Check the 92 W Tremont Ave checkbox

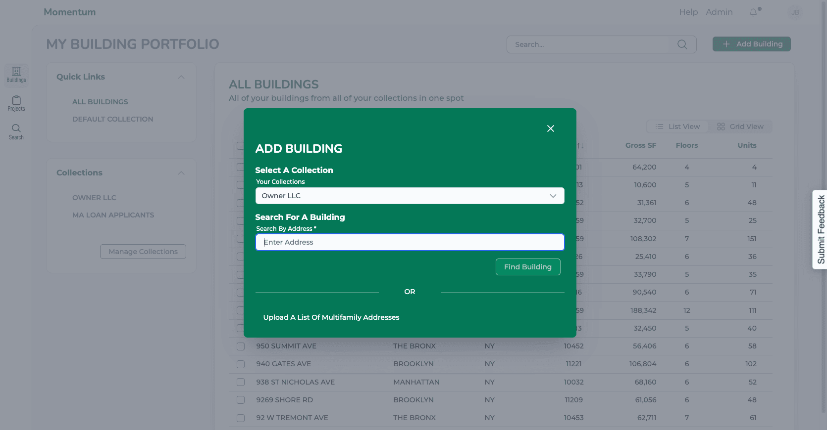tap(241, 418)
